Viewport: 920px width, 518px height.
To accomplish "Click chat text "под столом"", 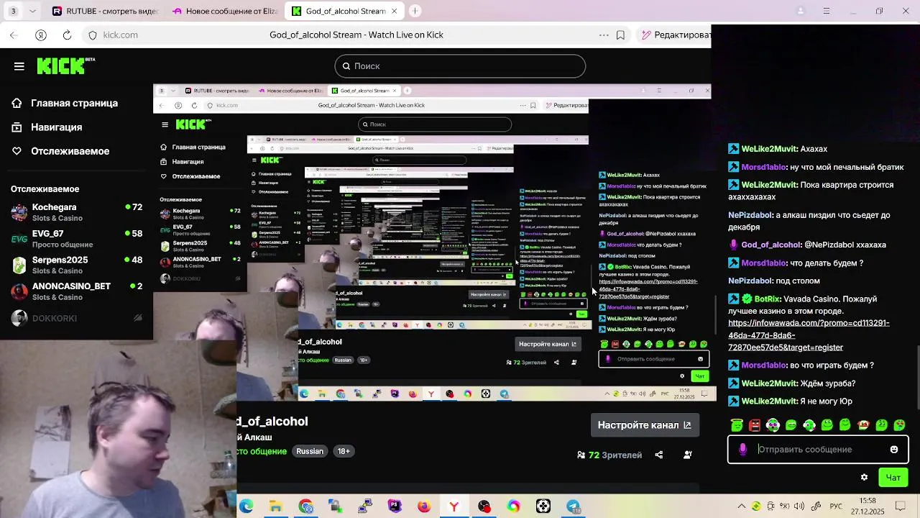I will [798, 281].
